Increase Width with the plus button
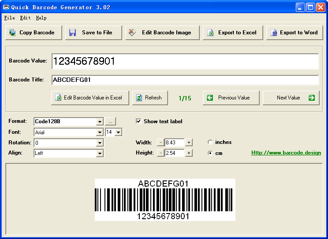Image resolution: width=328 pixels, height=239 pixels. [189, 143]
